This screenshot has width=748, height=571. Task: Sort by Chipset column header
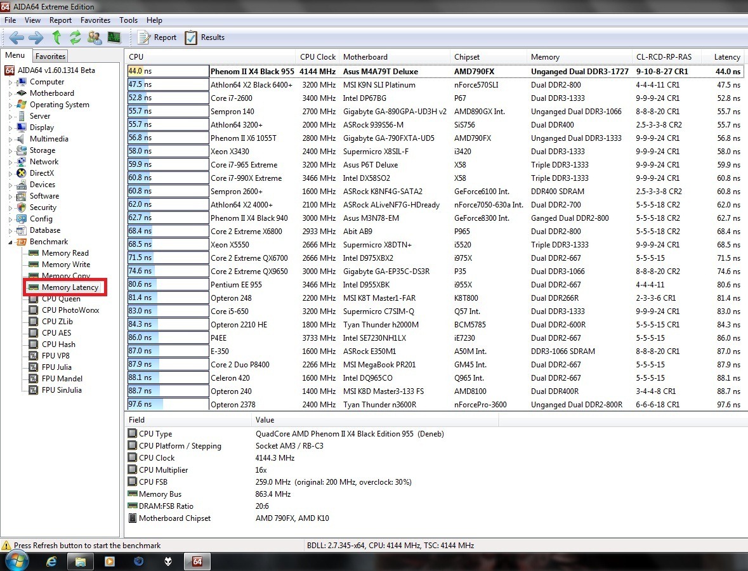(x=489, y=56)
